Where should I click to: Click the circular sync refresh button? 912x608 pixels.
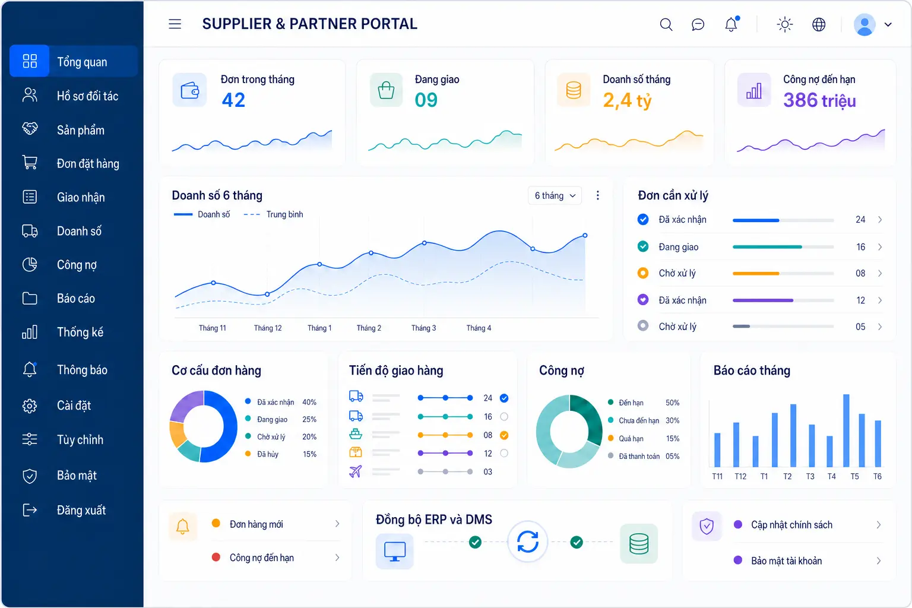(527, 541)
